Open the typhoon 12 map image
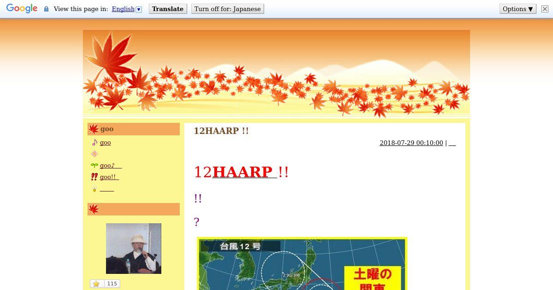Image resolution: width=553 pixels, height=290 pixels. [x=302, y=263]
